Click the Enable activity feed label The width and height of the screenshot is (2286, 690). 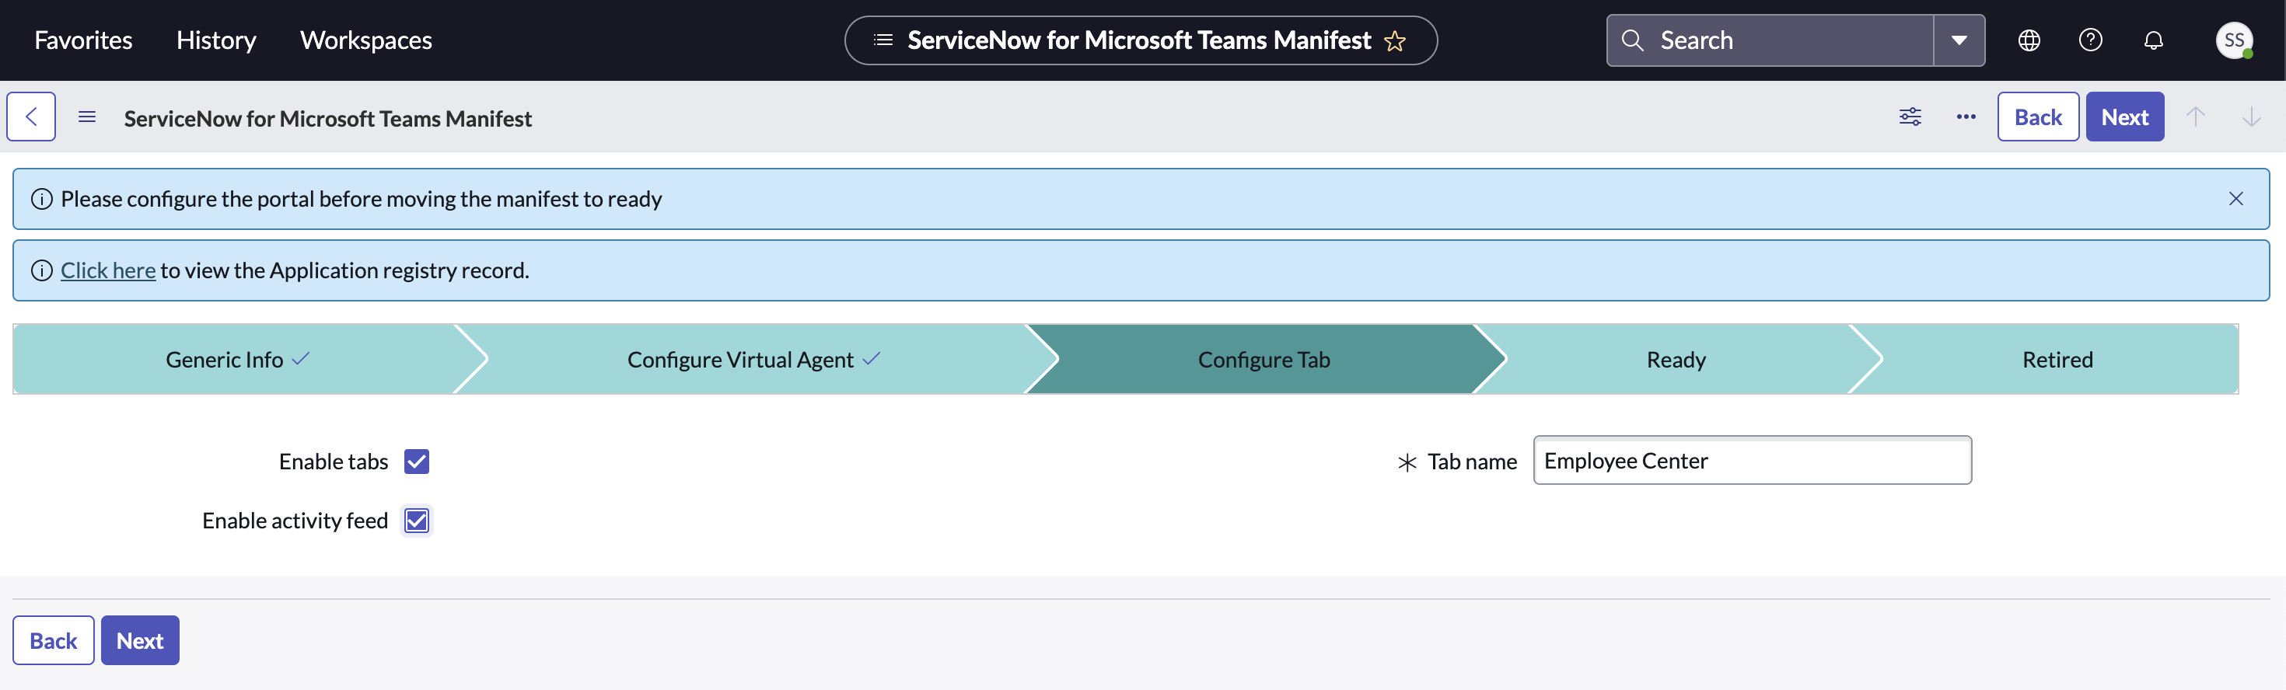(x=295, y=521)
